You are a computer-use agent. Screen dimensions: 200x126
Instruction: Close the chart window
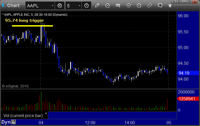(195, 2)
